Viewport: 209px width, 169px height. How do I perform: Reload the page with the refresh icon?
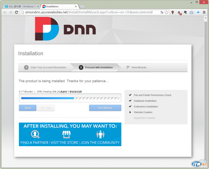[x=16, y=12]
